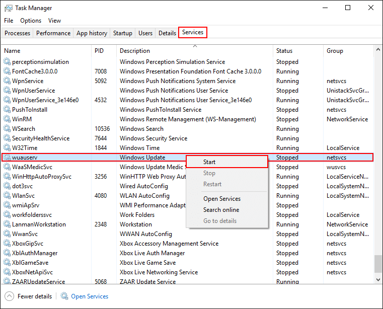Select Search online in context menu
383x309 pixels.
tap(227, 209)
